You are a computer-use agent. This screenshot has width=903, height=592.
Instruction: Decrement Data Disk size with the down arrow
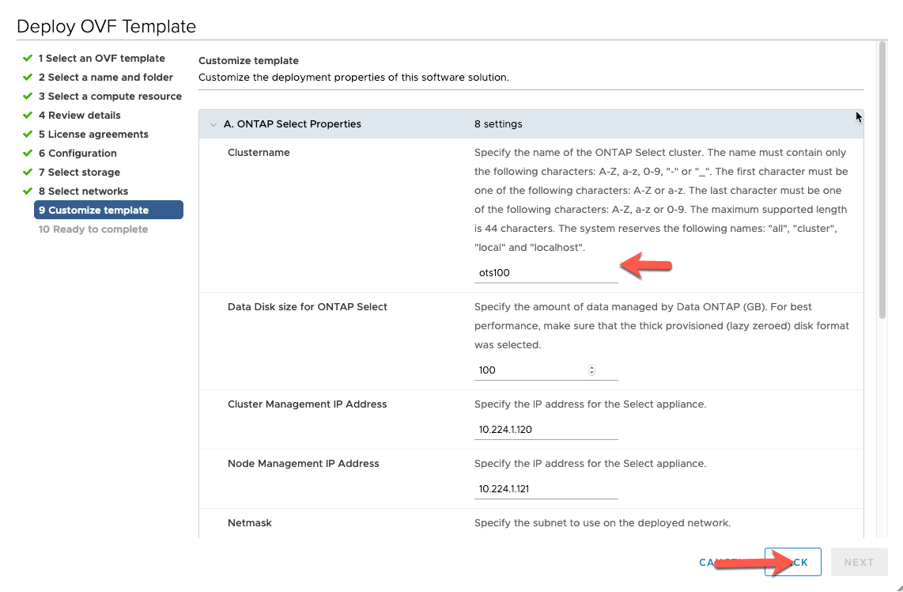591,373
